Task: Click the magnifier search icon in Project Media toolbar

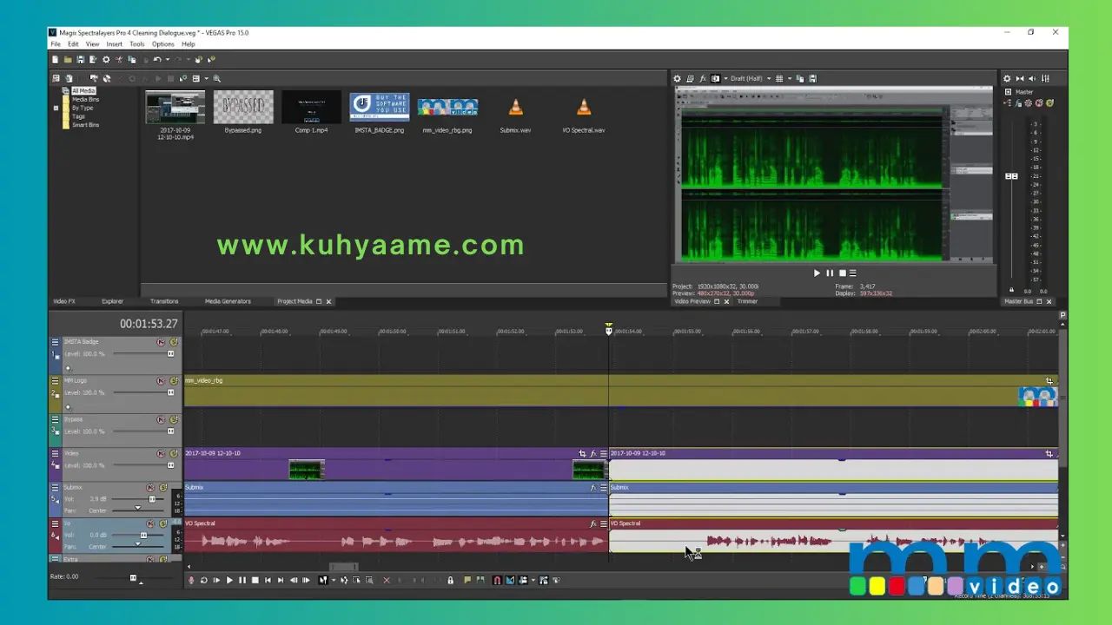Action: click(216, 78)
